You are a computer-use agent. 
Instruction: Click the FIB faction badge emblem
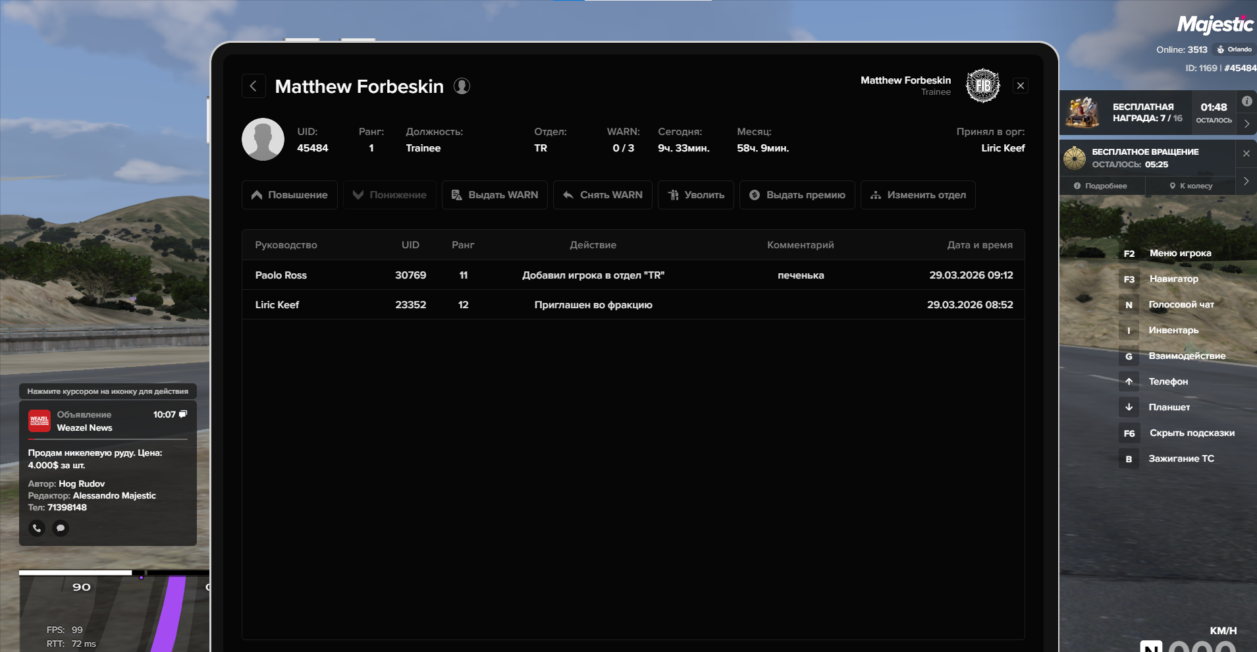pyautogui.click(x=982, y=86)
